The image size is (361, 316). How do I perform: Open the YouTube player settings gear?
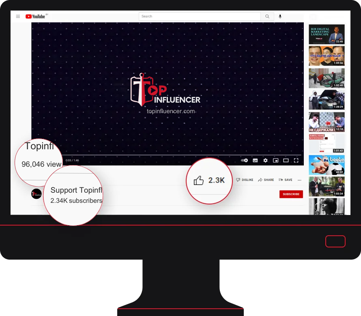[265, 161]
